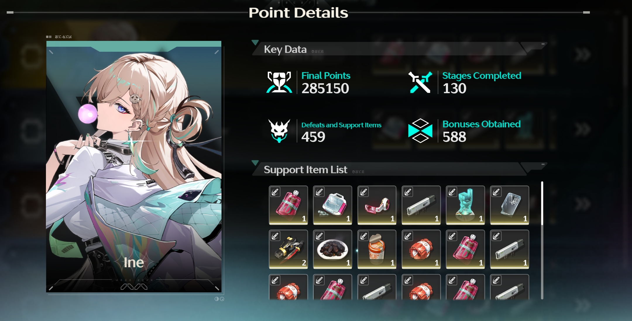This screenshot has width=632, height=321.
Task: Open the Ine character portrait card
Action: click(134, 166)
